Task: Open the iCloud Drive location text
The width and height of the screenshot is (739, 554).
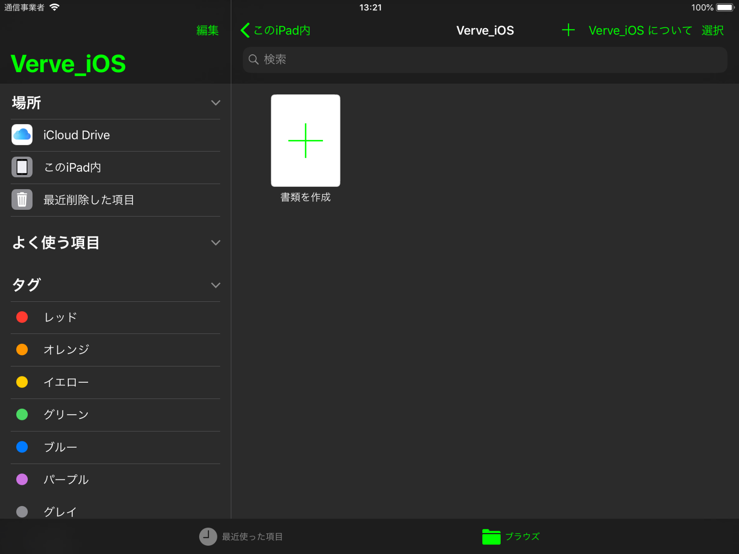Action: 77,135
